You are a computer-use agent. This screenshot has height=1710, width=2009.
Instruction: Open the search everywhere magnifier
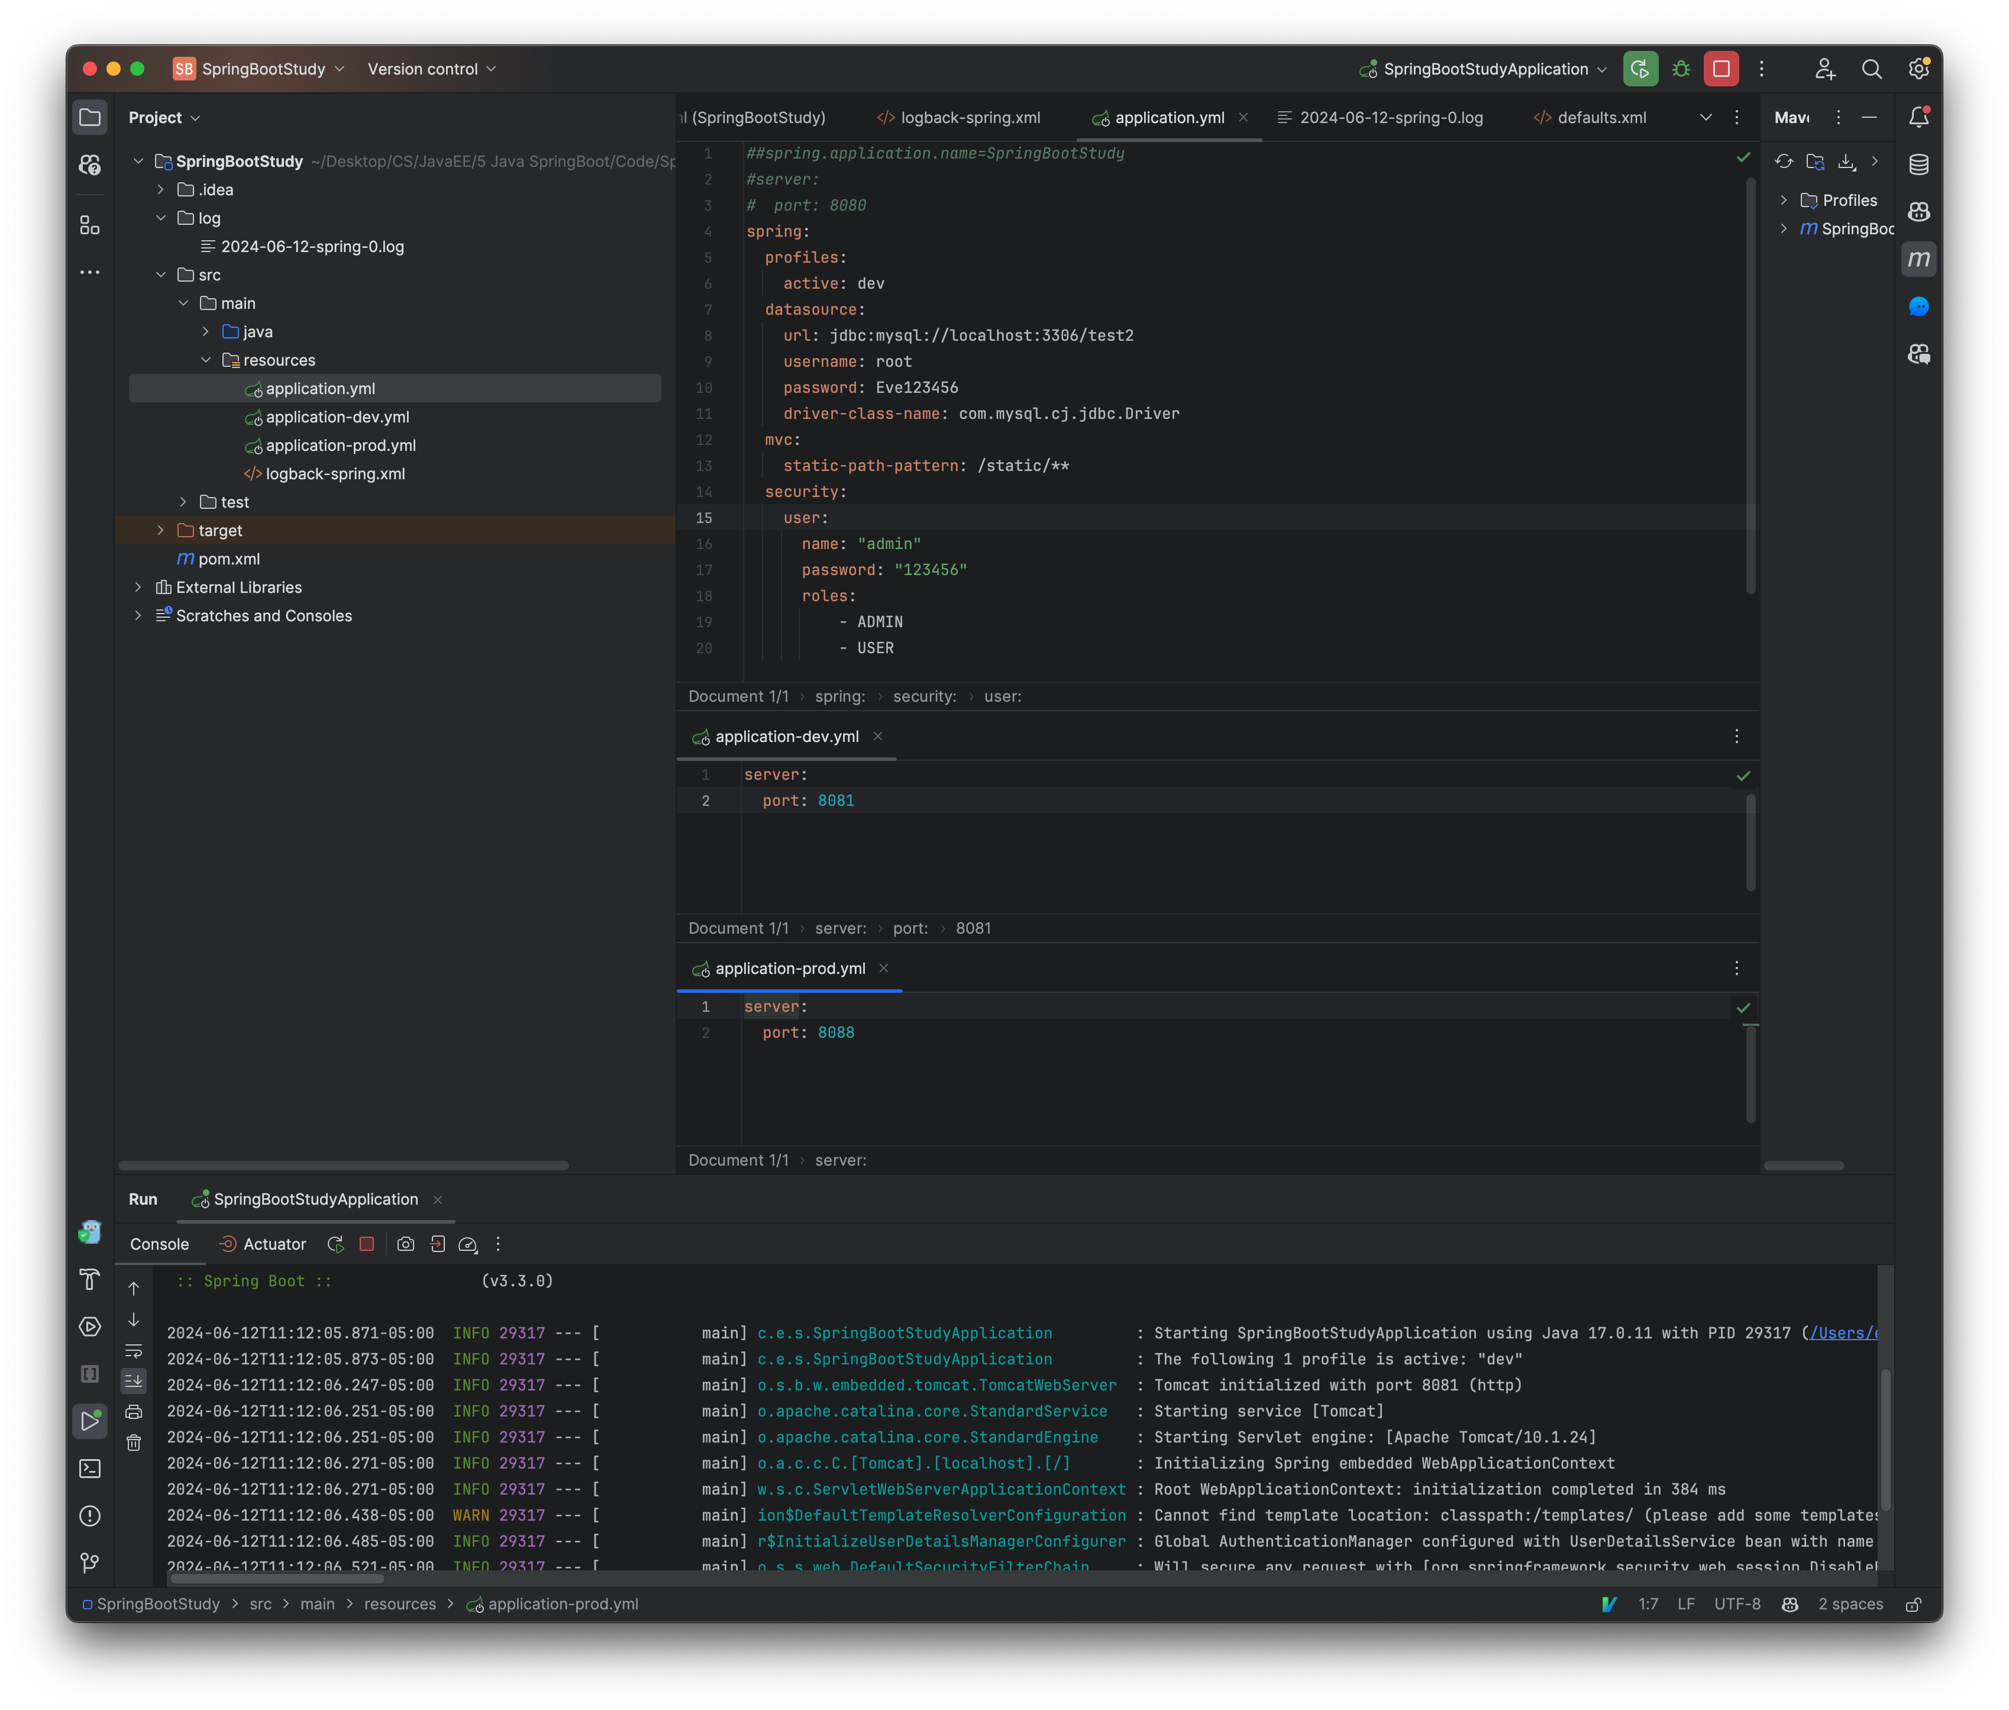(1872, 69)
